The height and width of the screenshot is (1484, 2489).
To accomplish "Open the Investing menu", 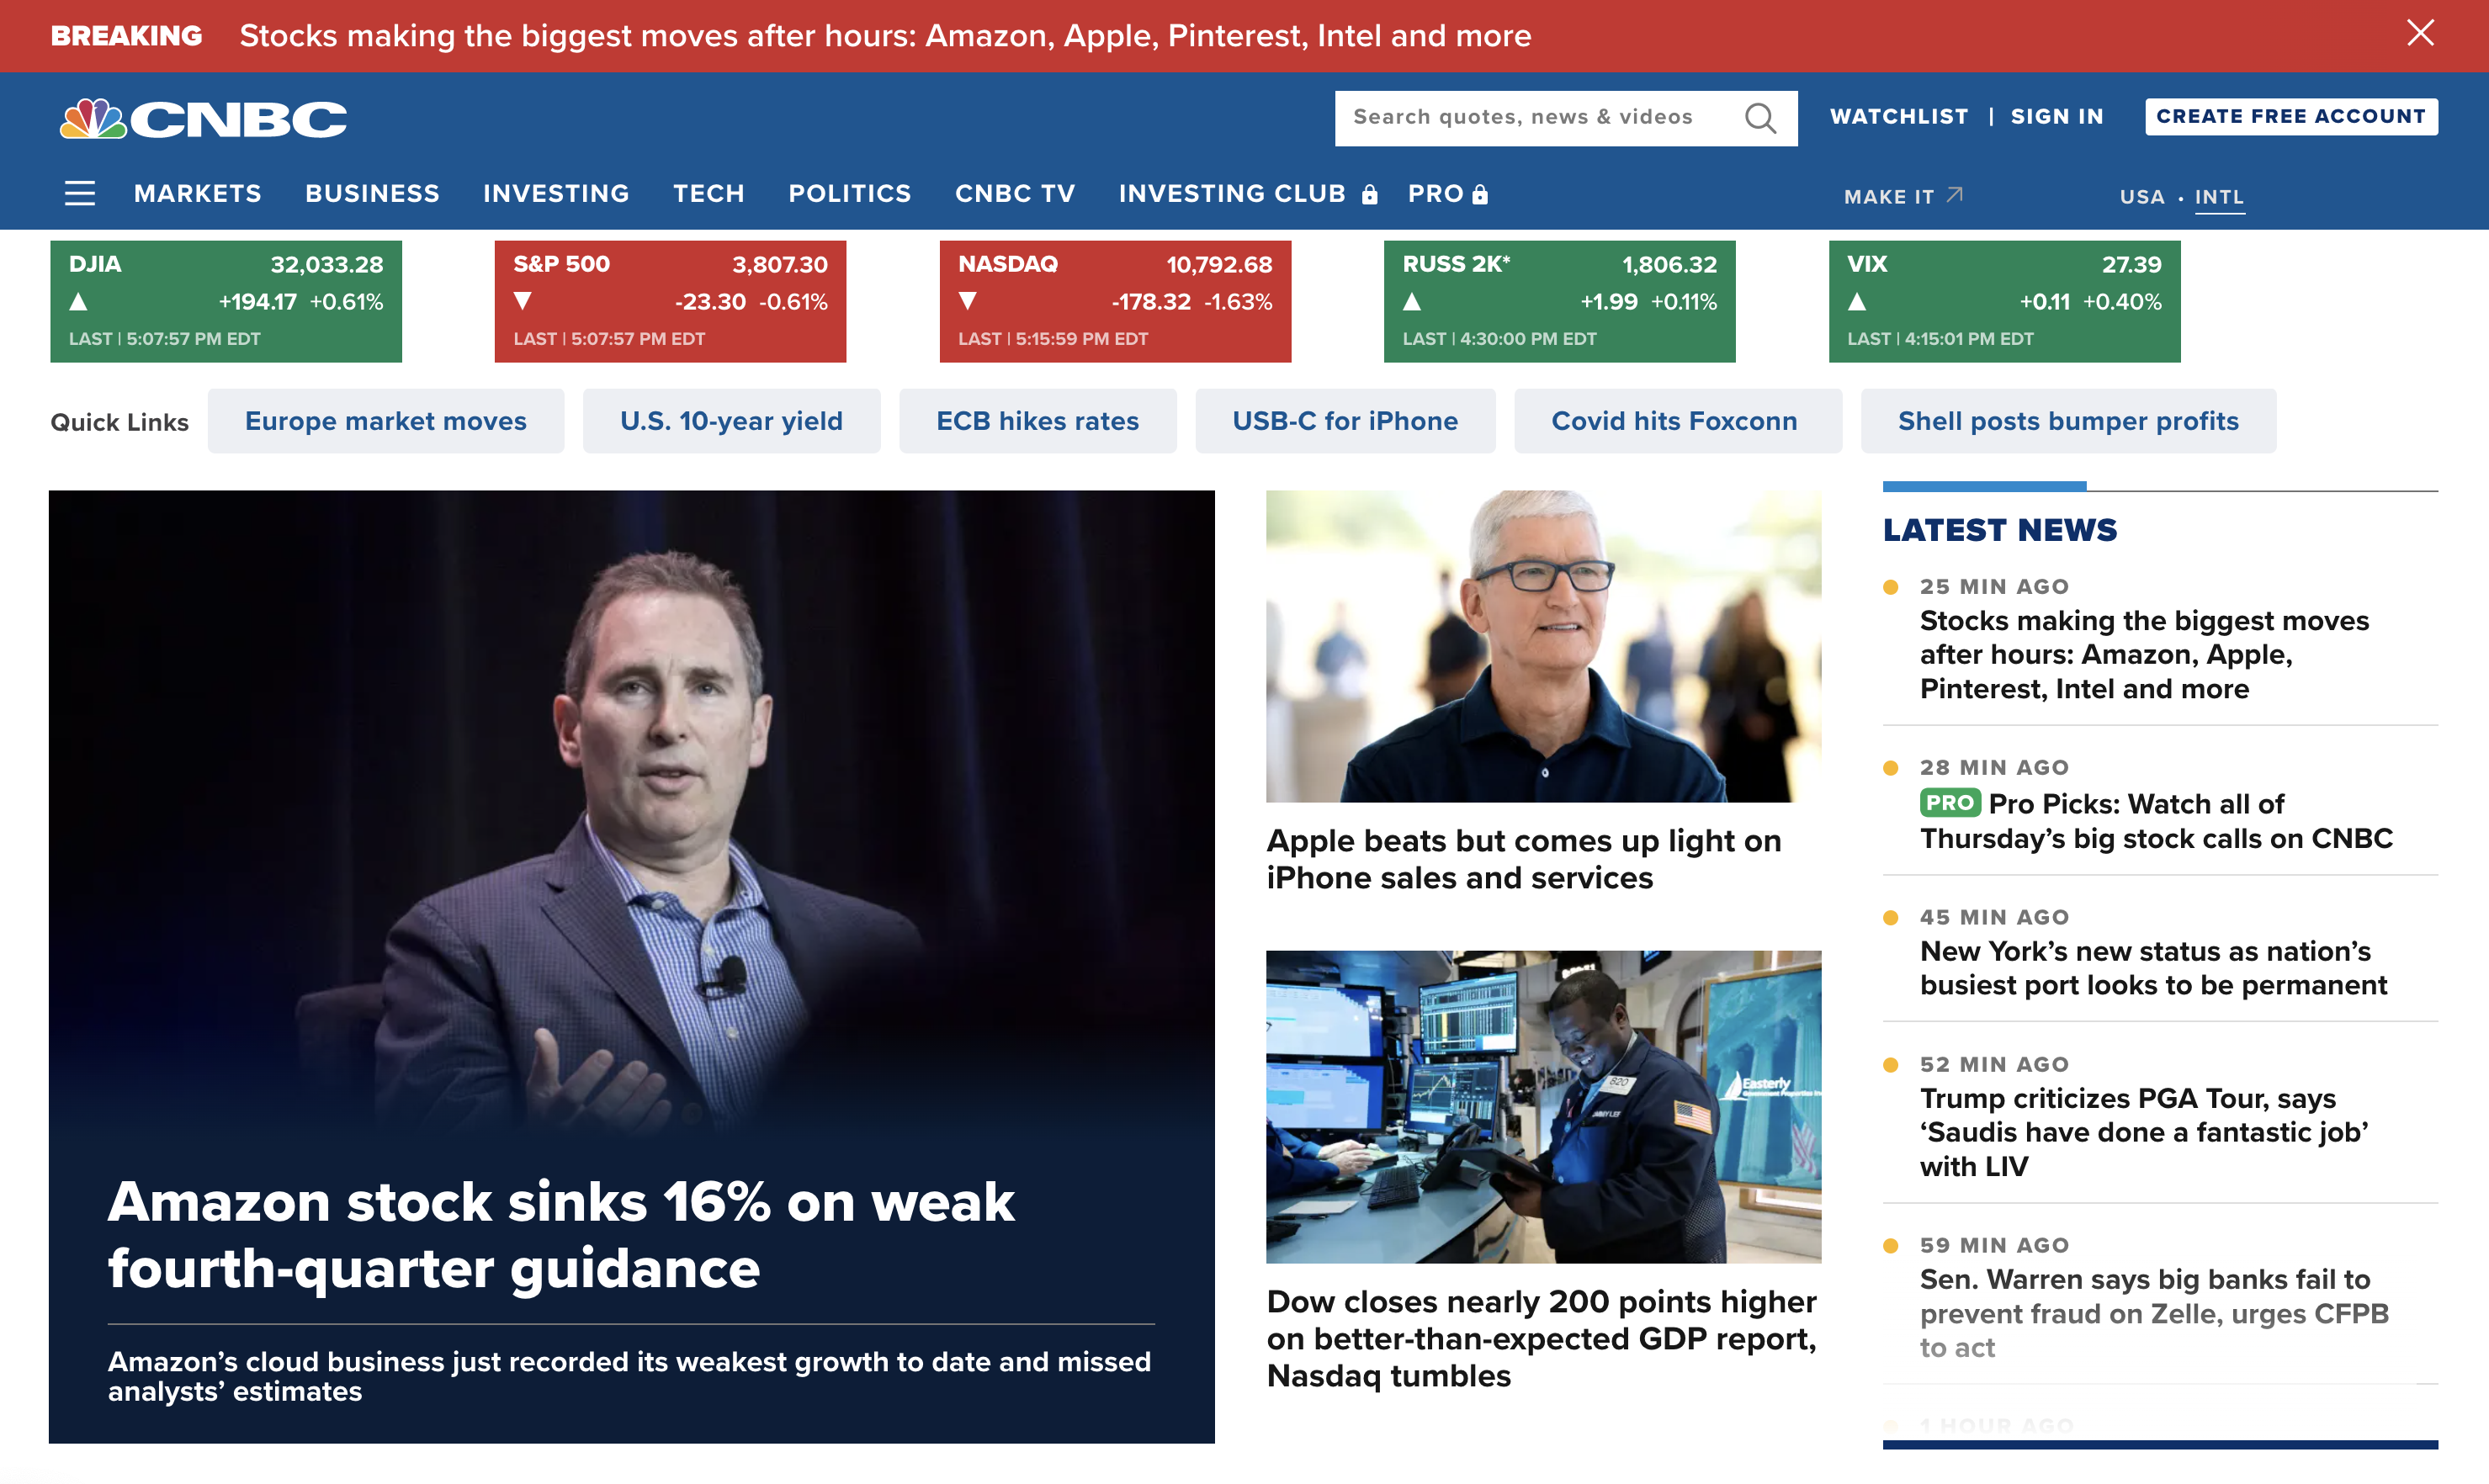I will (556, 193).
